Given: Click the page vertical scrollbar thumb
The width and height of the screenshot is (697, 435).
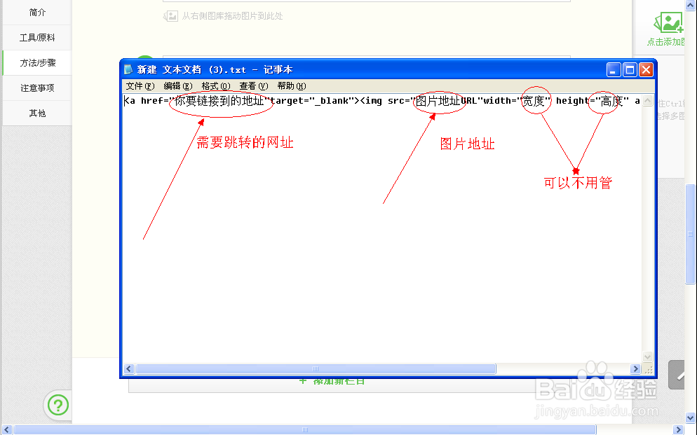Looking at the screenshot, I should click(x=690, y=234).
